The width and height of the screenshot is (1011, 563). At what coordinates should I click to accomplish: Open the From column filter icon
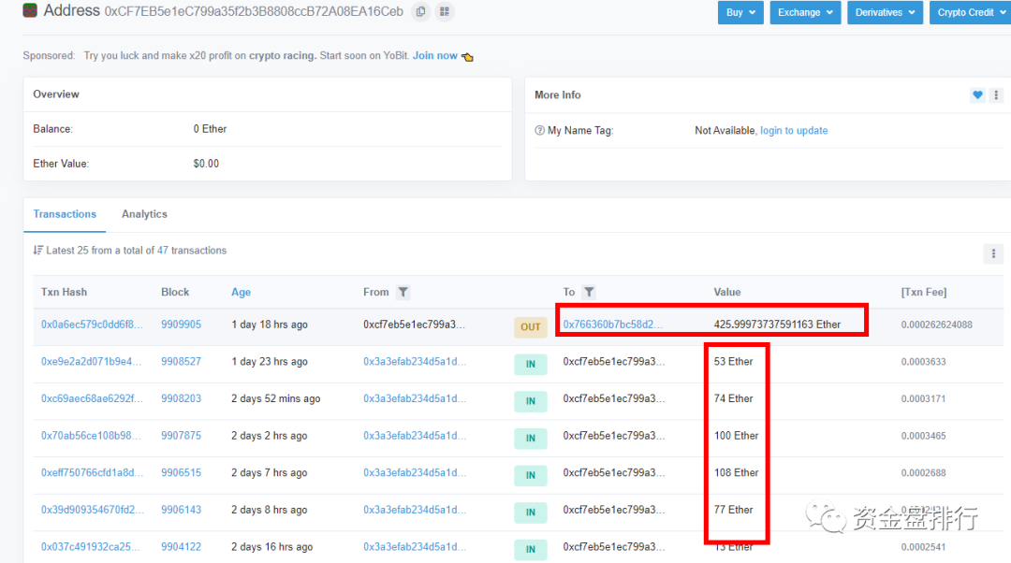(402, 292)
